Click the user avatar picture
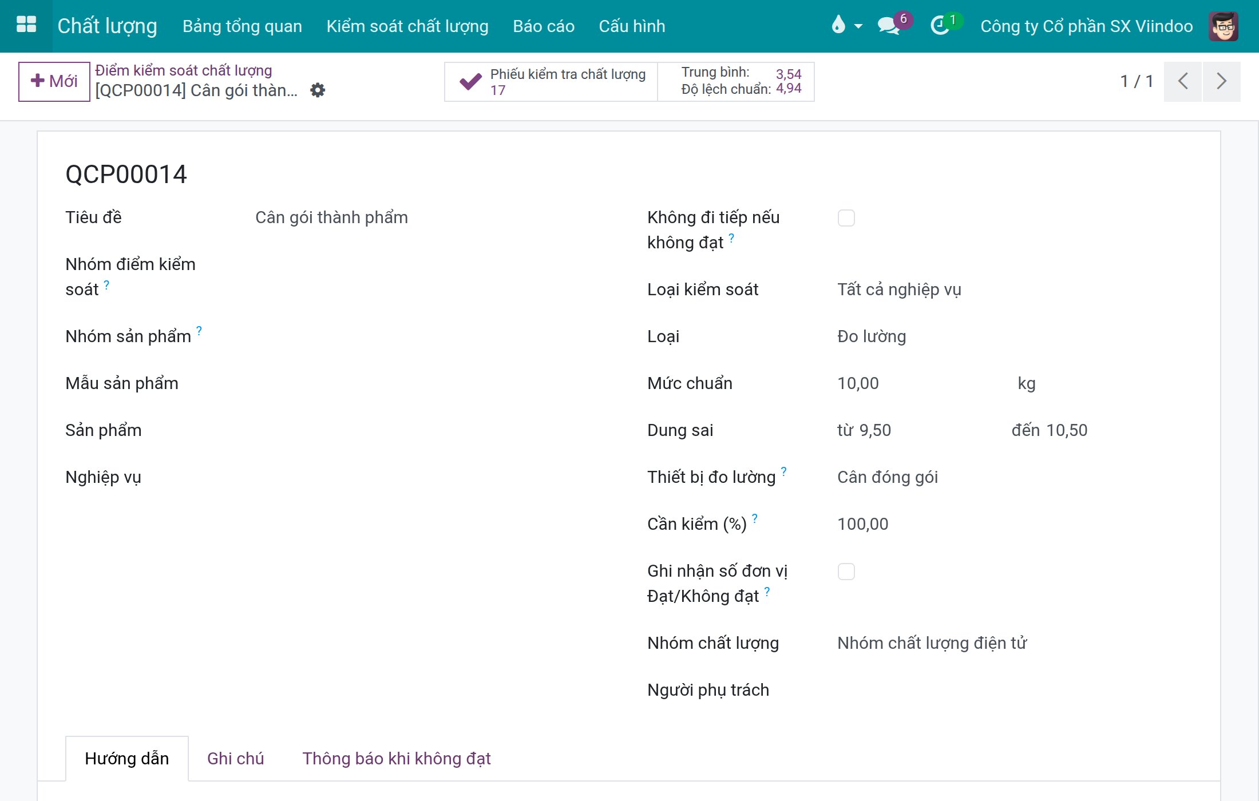The image size is (1259, 801). [1224, 26]
